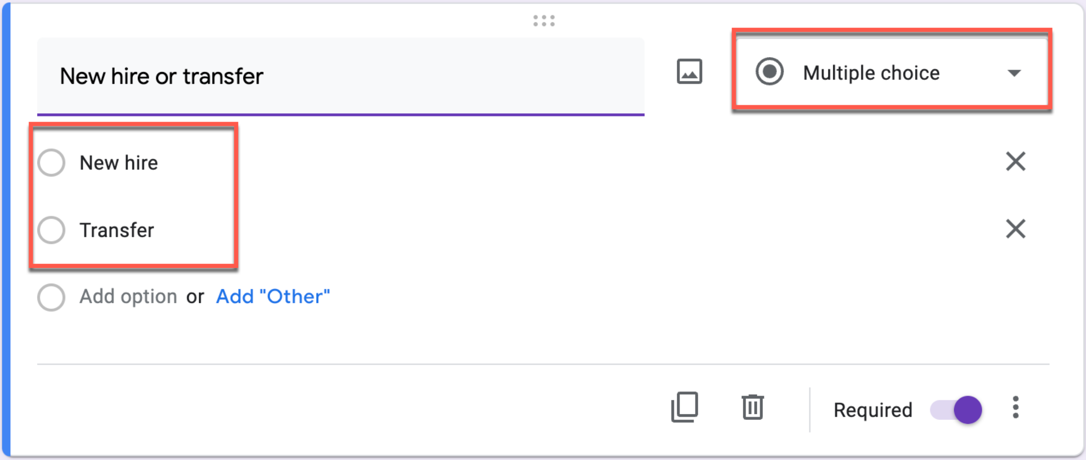Select the "New hire" radio button
The image size is (1086, 460).
tap(51, 163)
